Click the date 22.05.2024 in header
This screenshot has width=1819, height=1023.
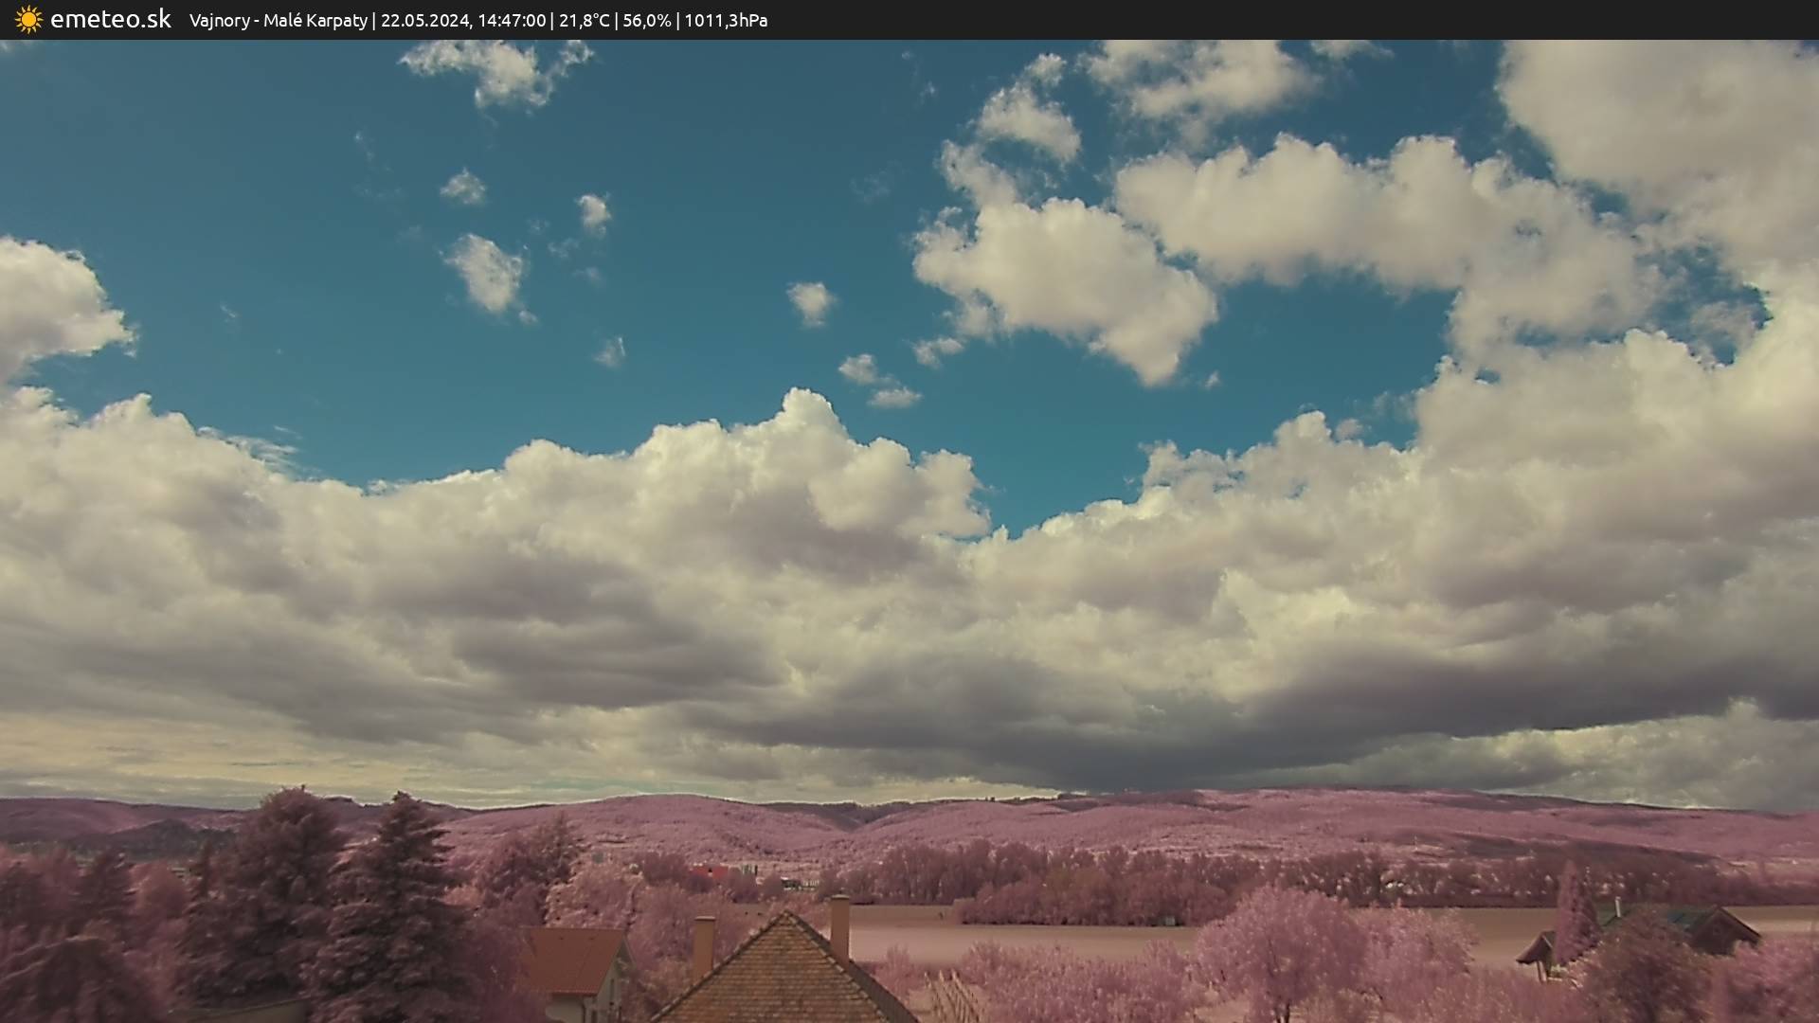424,20
